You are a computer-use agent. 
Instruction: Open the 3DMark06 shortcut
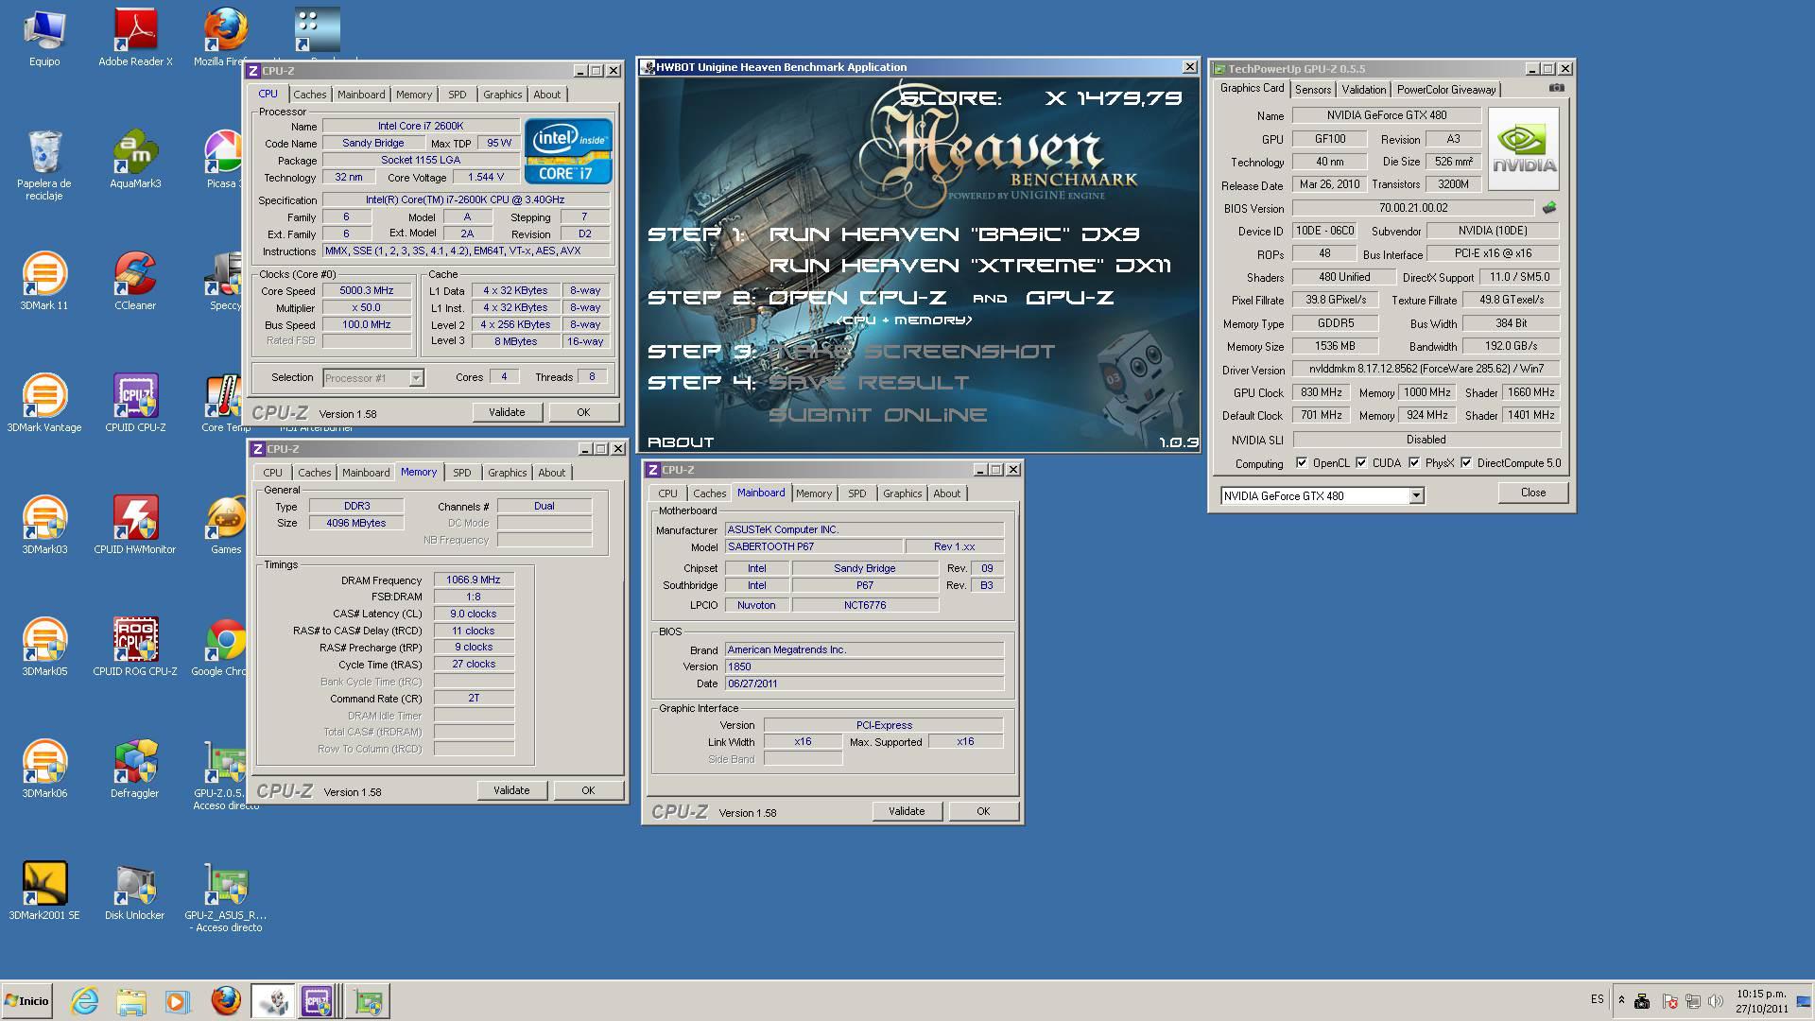click(44, 769)
